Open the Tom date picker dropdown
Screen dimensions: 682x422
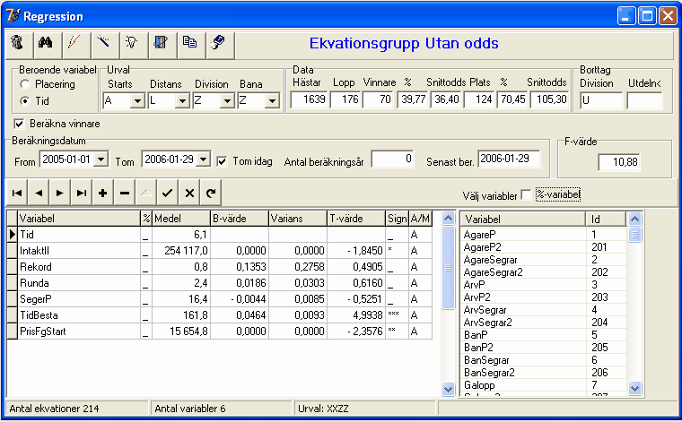click(x=204, y=159)
